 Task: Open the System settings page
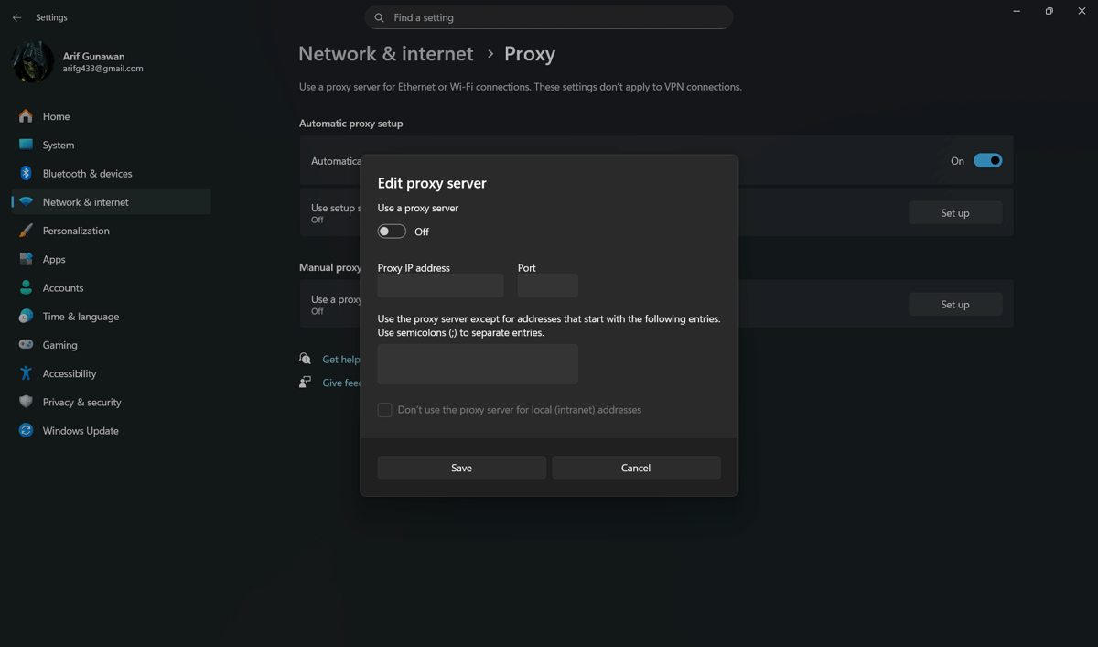pos(59,145)
